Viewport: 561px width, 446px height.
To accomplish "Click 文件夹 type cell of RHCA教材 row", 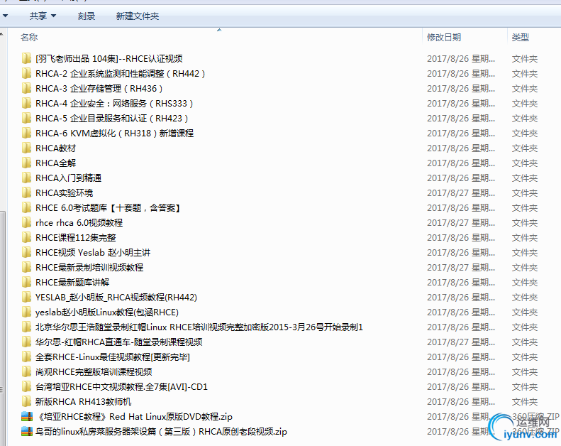I will [525, 148].
